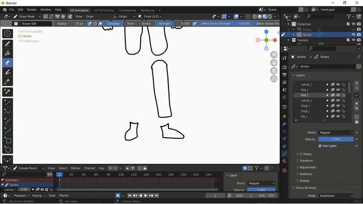Toggle onion skinning for foot_r layer
This screenshot has height=204, width=363.
tap(333, 90)
